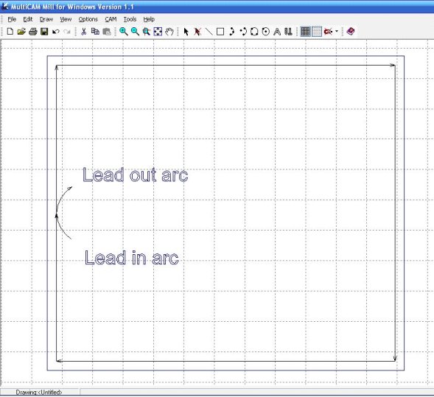Undo the last action

[56, 32]
